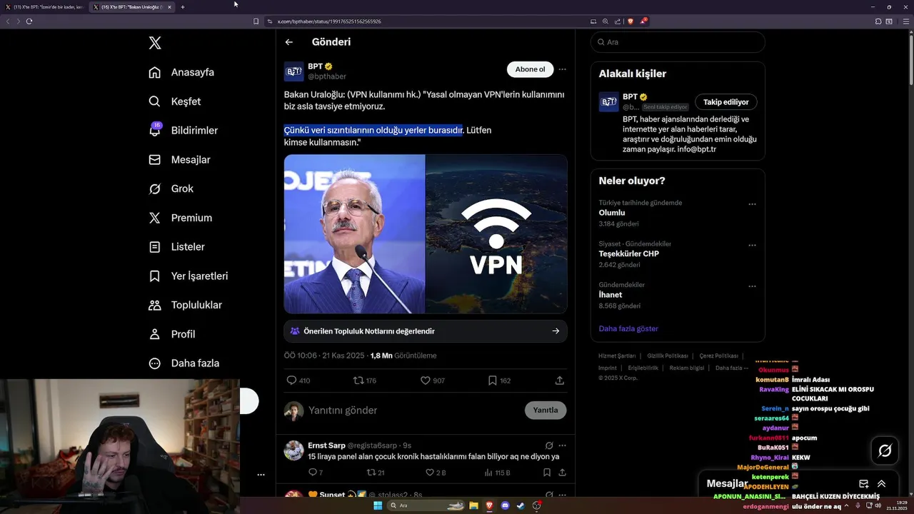Compose new message in Mesajlar drawer
914x514 pixels.
pos(863,483)
